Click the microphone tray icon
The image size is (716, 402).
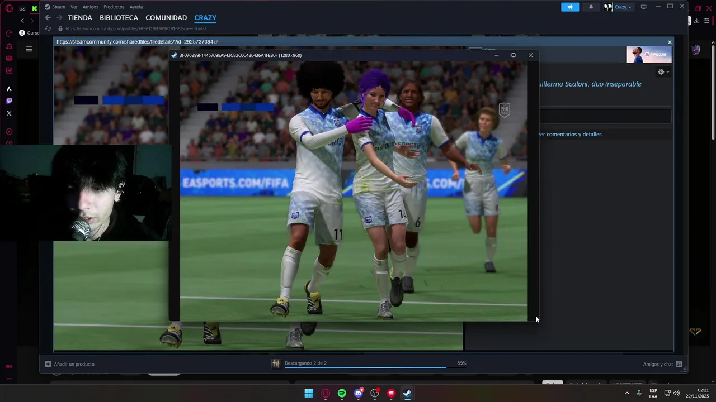point(639,393)
